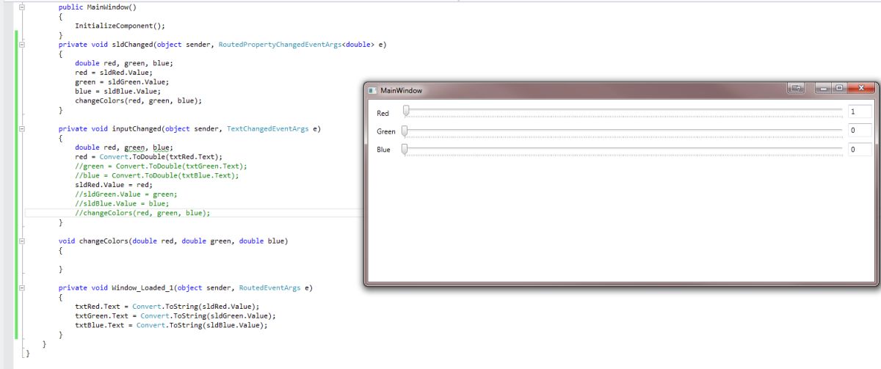
Task: Click commented '//blue = Convert.ToDouble(txtBlue.Text);' line
Action: [156, 176]
